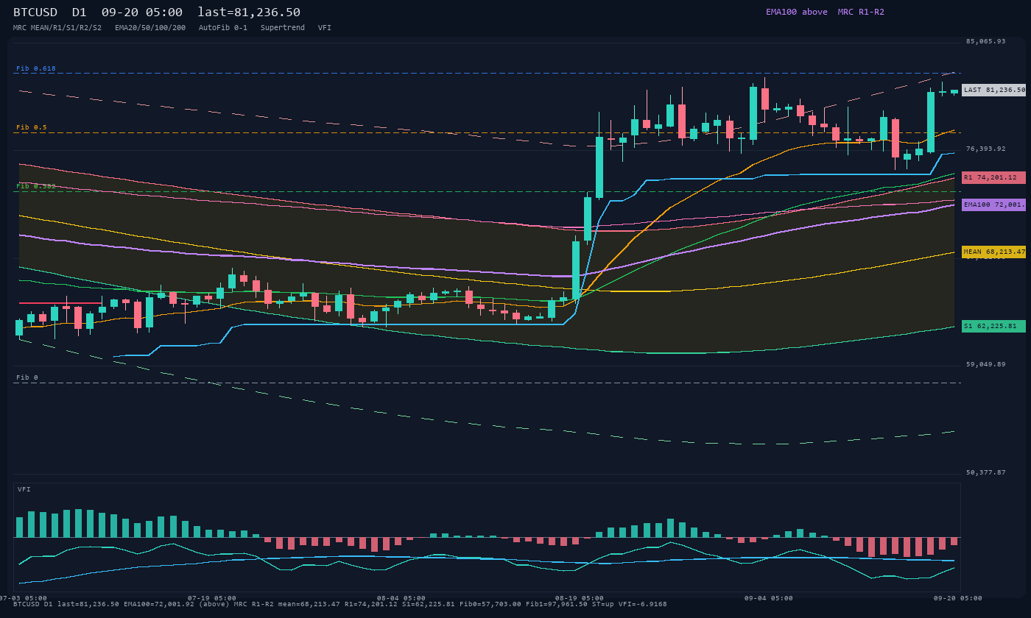The height and width of the screenshot is (618, 1031).
Task: Select the Fib 0 level label
Action: click(27, 377)
